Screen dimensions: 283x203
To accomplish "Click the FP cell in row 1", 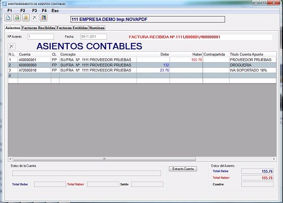I will click(55, 60).
